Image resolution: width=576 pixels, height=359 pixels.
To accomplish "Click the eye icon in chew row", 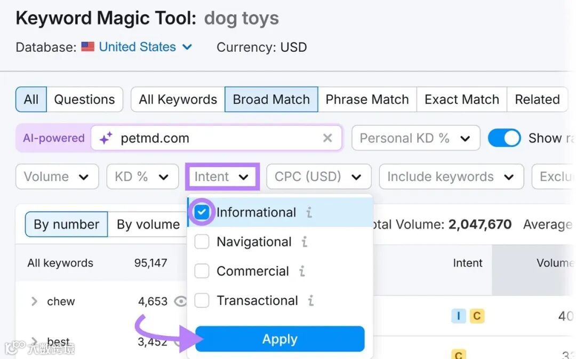I will pos(181,301).
